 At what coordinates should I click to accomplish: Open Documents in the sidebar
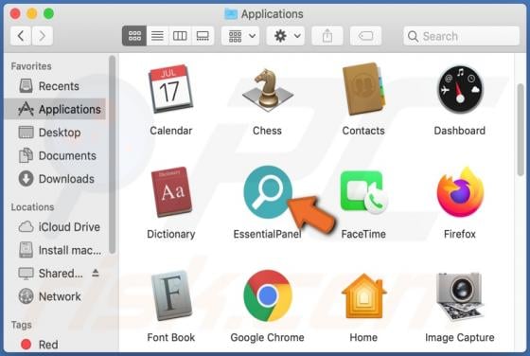(56, 156)
